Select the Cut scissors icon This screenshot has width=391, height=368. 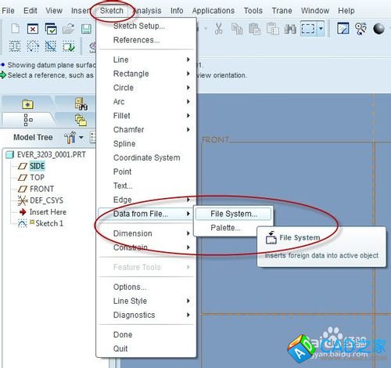point(219,28)
